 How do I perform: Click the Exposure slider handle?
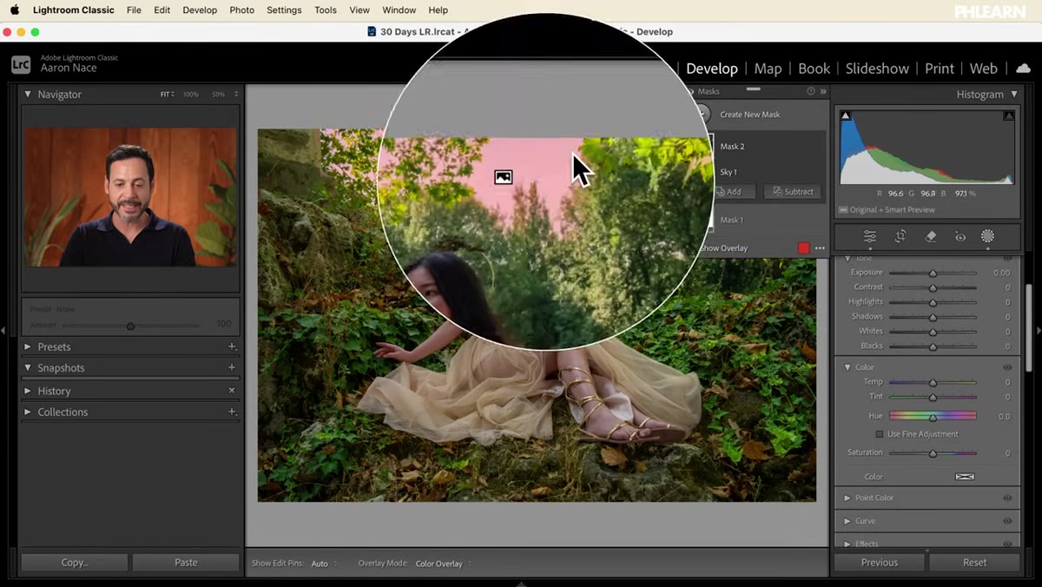click(933, 273)
